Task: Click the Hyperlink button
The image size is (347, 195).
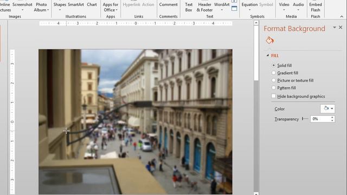Action: pyautogui.click(x=132, y=4)
